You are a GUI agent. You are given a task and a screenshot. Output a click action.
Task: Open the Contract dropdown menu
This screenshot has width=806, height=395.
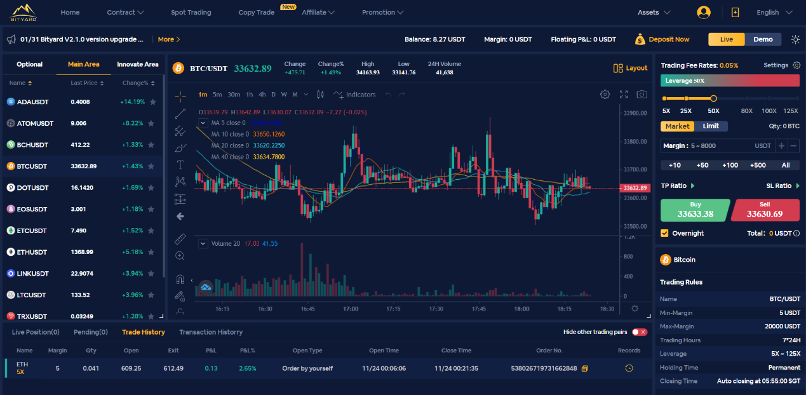pyautogui.click(x=125, y=12)
